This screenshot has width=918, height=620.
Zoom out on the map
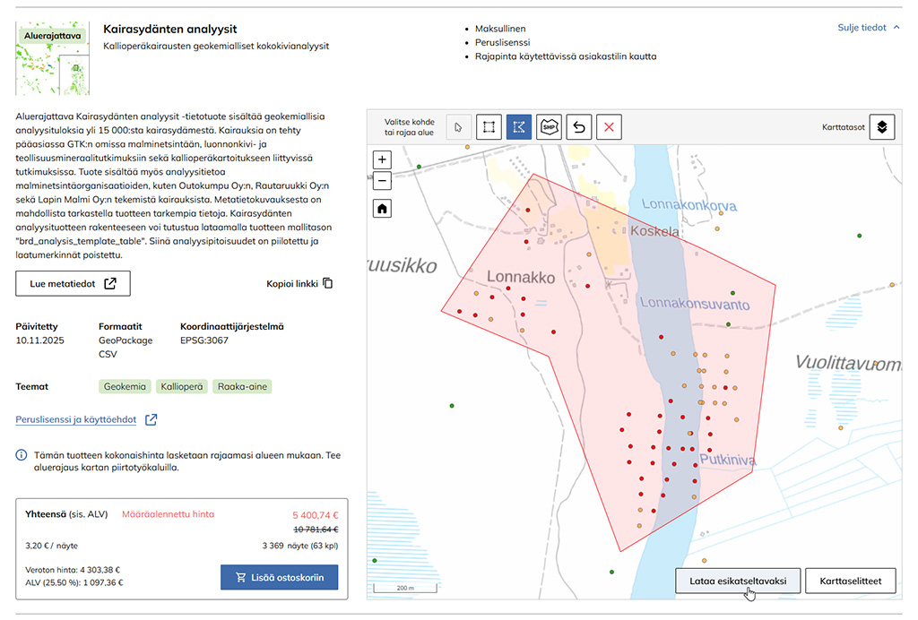point(383,180)
